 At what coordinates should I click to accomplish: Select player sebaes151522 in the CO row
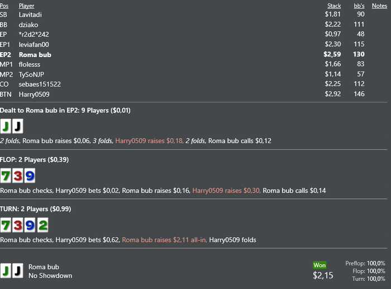tap(40, 84)
